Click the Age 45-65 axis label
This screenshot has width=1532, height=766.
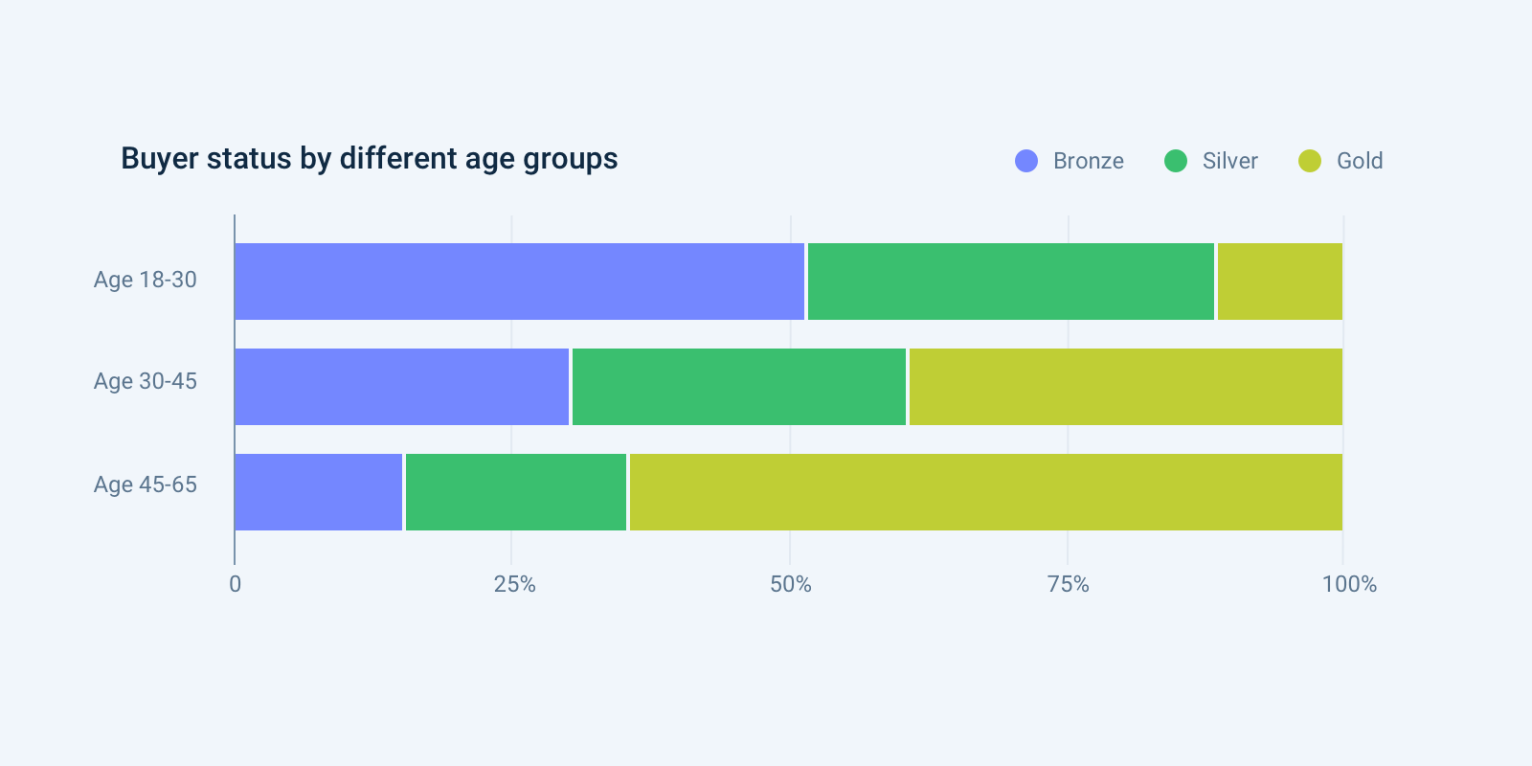(146, 484)
